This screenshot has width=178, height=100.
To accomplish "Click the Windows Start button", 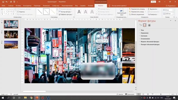I will pyautogui.click(x=3, y=98).
